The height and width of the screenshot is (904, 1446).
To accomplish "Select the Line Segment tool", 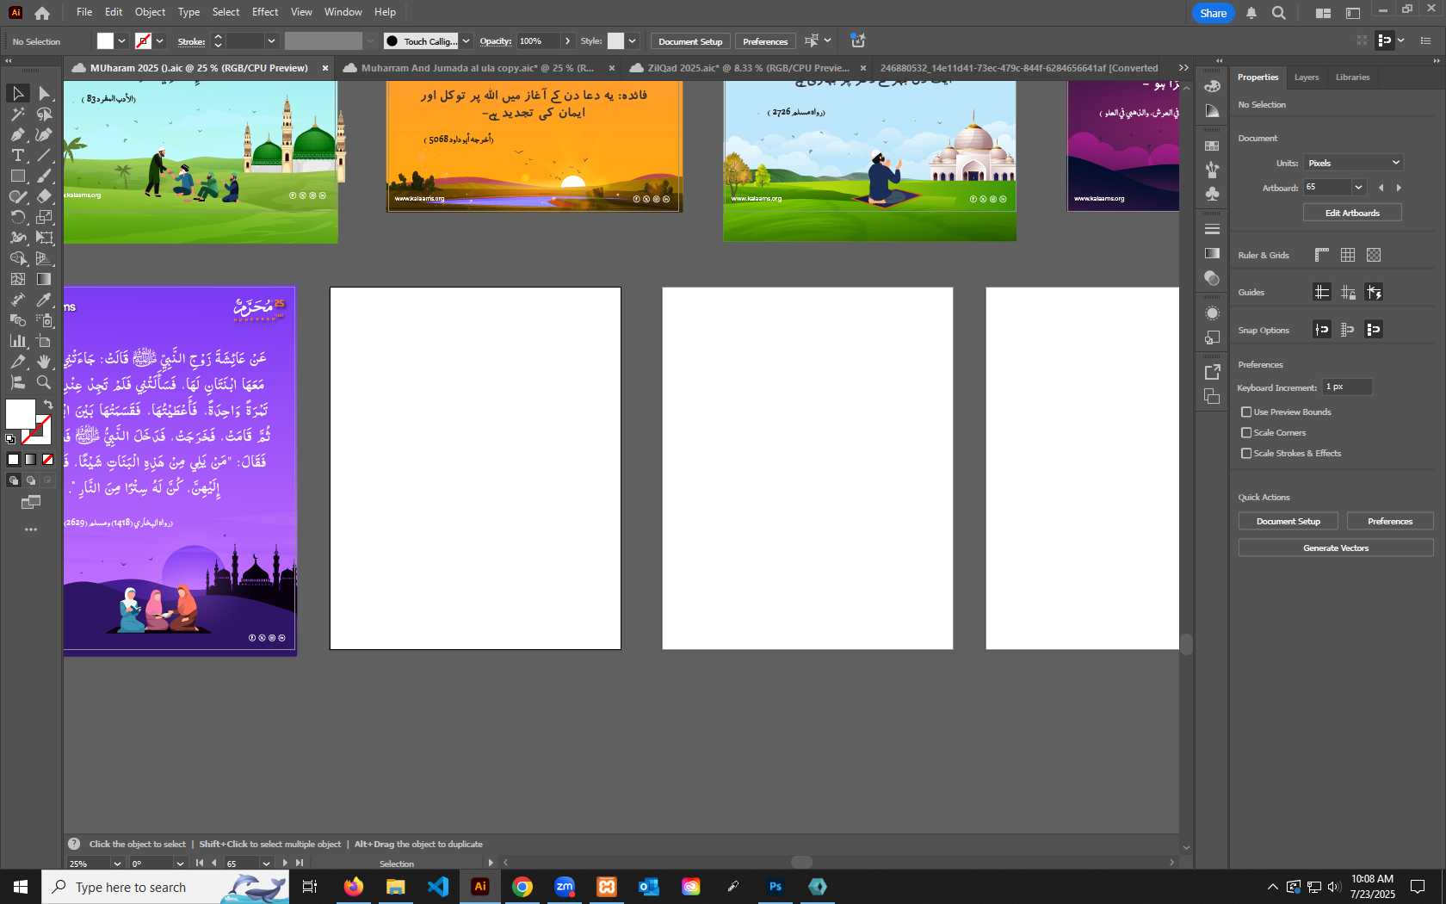I will [x=45, y=155].
